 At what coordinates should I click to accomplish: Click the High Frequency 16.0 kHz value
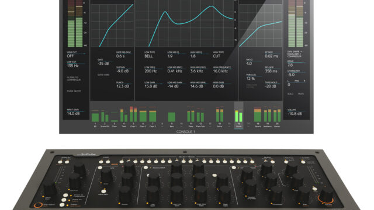coord(221,71)
